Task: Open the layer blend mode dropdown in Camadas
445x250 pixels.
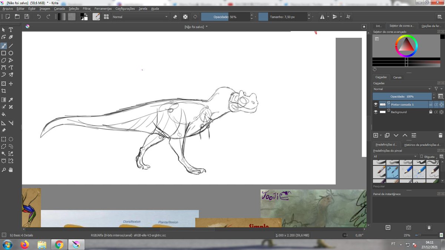Action: [402, 89]
